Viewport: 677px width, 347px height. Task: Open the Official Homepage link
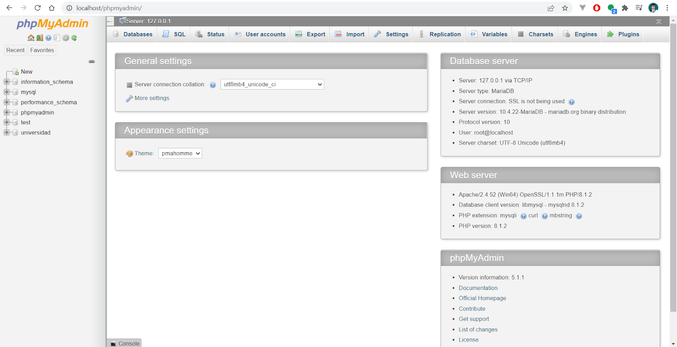(482, 298)
